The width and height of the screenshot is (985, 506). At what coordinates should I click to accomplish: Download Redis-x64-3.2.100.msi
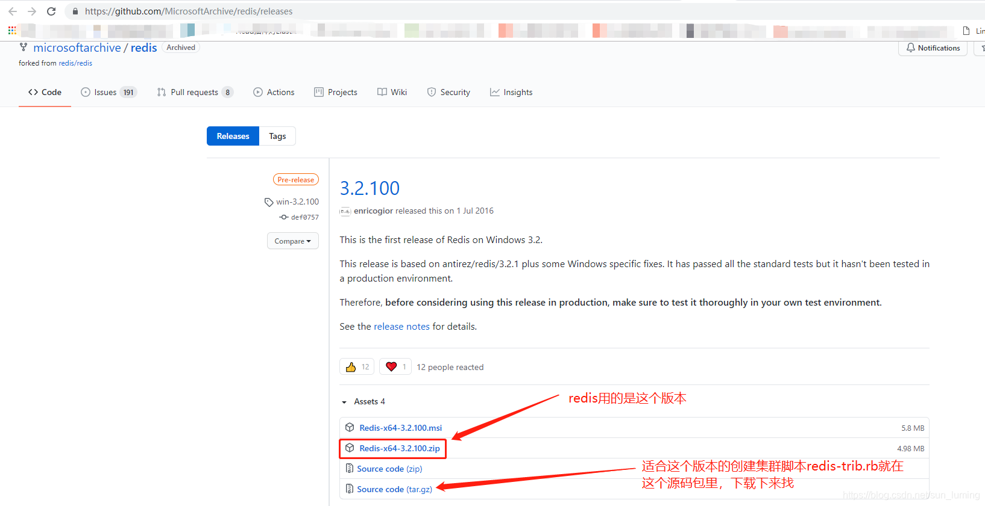pos(401,428)
